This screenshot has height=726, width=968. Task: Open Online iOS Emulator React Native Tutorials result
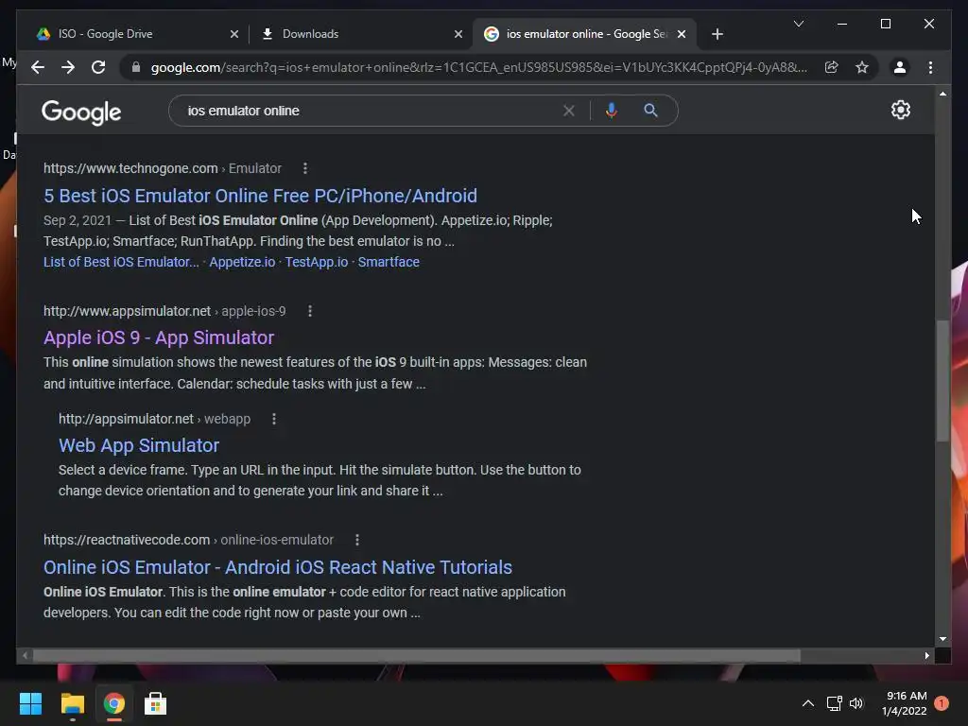(x=278, y=567)
